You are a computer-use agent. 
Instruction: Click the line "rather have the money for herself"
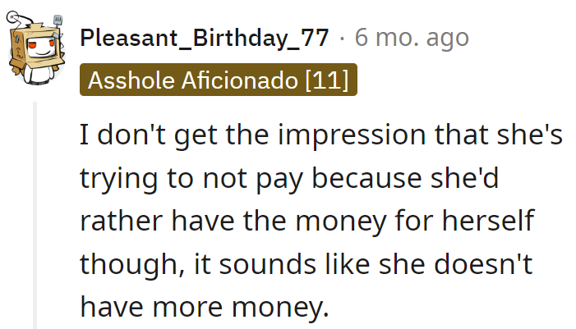tap(306, 222)
